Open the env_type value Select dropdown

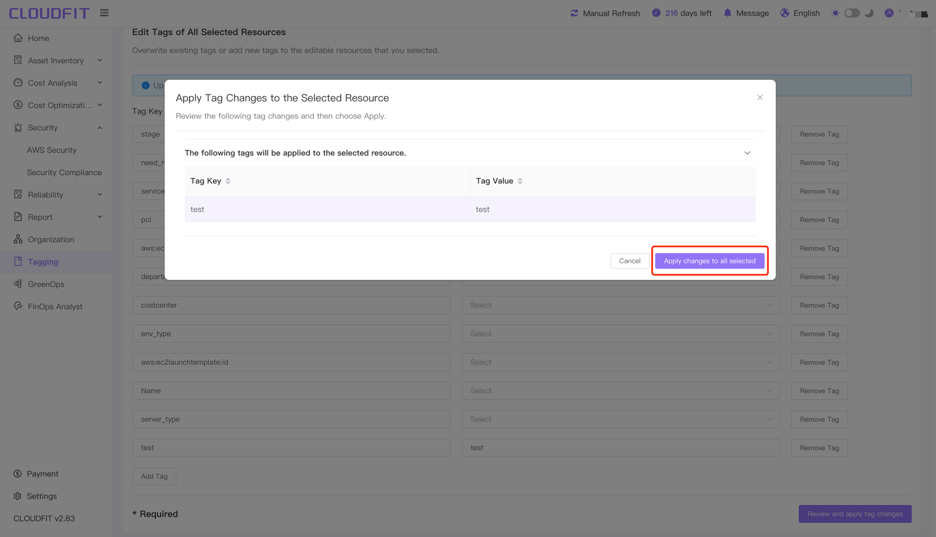coord(621,334)
